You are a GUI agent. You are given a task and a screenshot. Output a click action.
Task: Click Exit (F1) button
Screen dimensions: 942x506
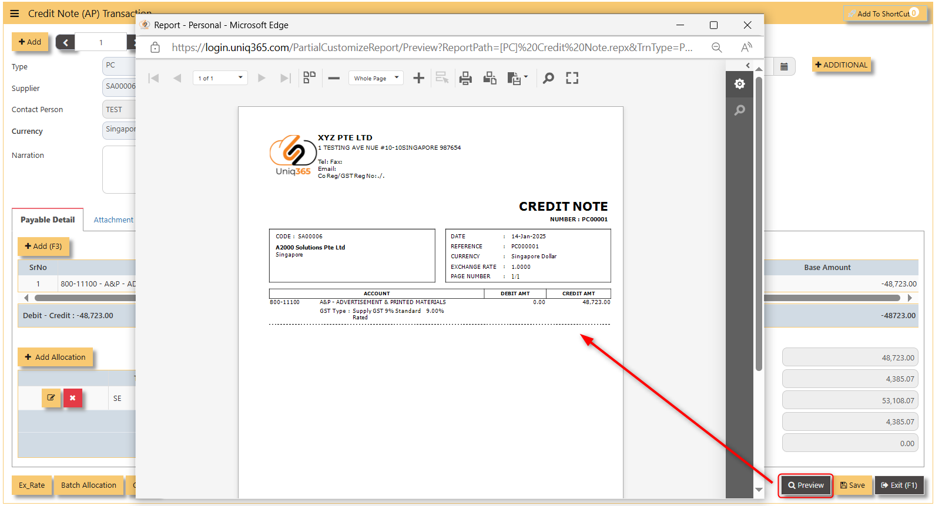point(899,485)
